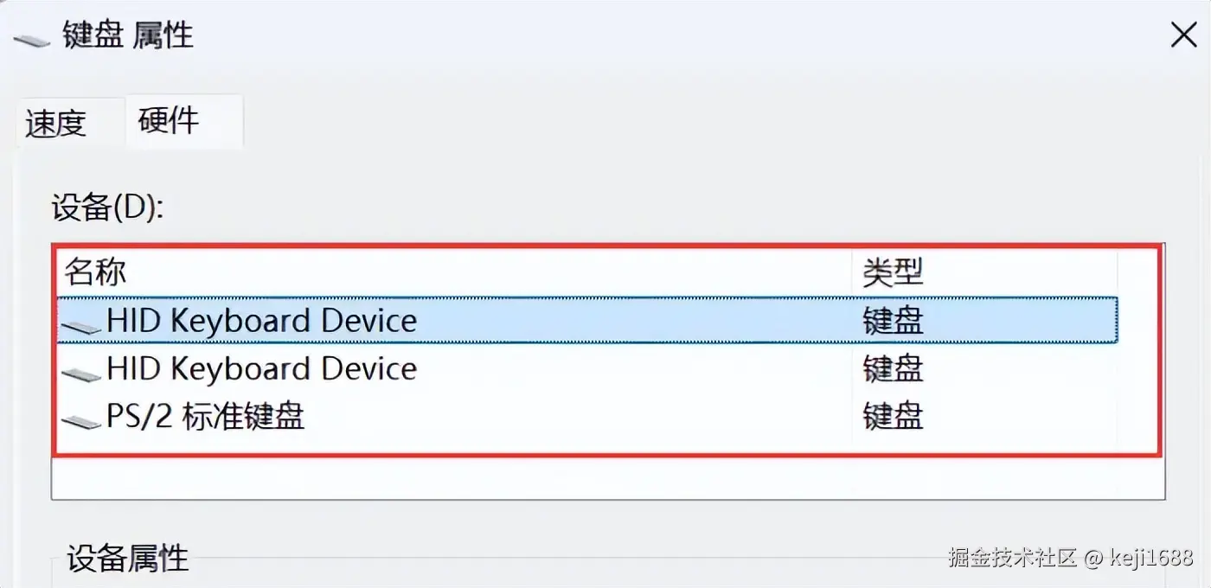Click the 键盘 type cell of the second HID row

pos(893,369)
